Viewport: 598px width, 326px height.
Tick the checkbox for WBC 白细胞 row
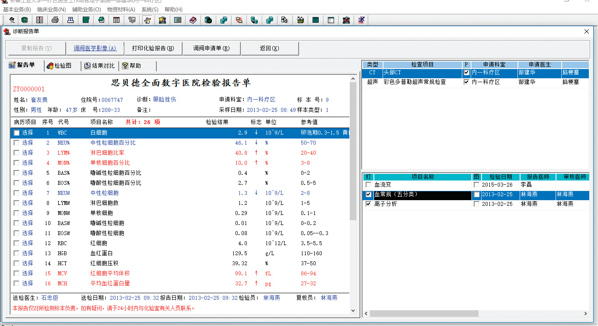[x=17, y=133]
